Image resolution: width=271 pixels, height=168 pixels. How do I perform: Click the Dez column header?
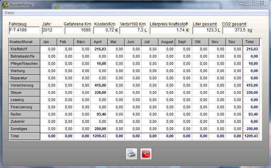coord(234,42)
